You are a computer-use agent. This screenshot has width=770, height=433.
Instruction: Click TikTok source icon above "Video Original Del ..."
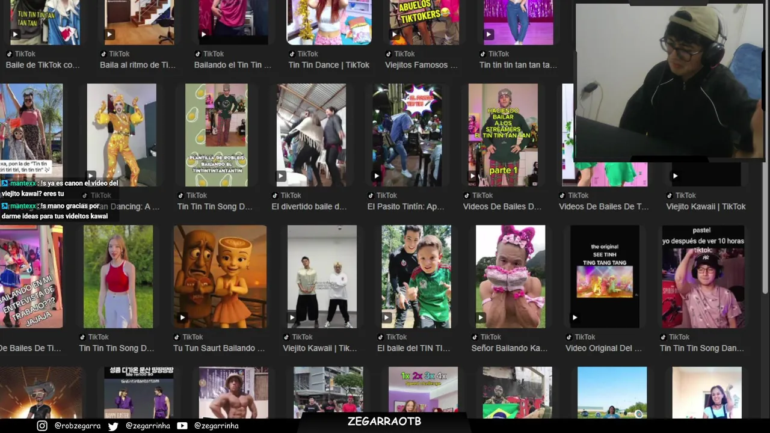[x=569, y=337]
